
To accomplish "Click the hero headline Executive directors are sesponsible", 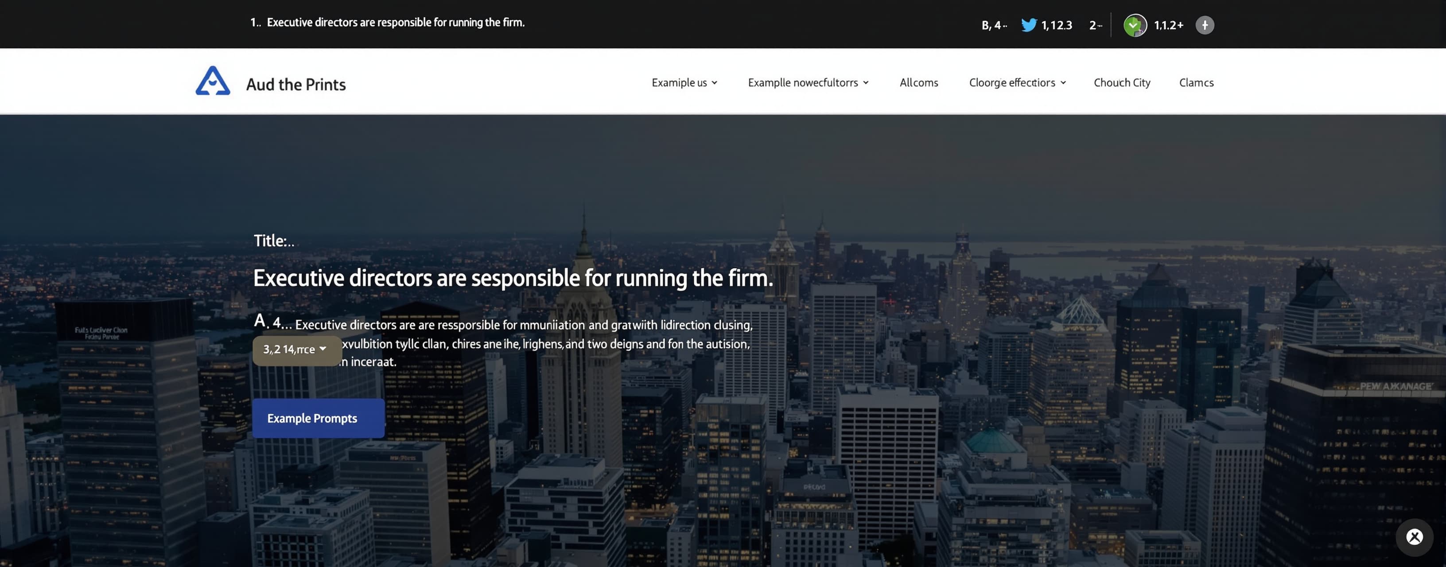I will pyautogui.click(x=513, y=278).
